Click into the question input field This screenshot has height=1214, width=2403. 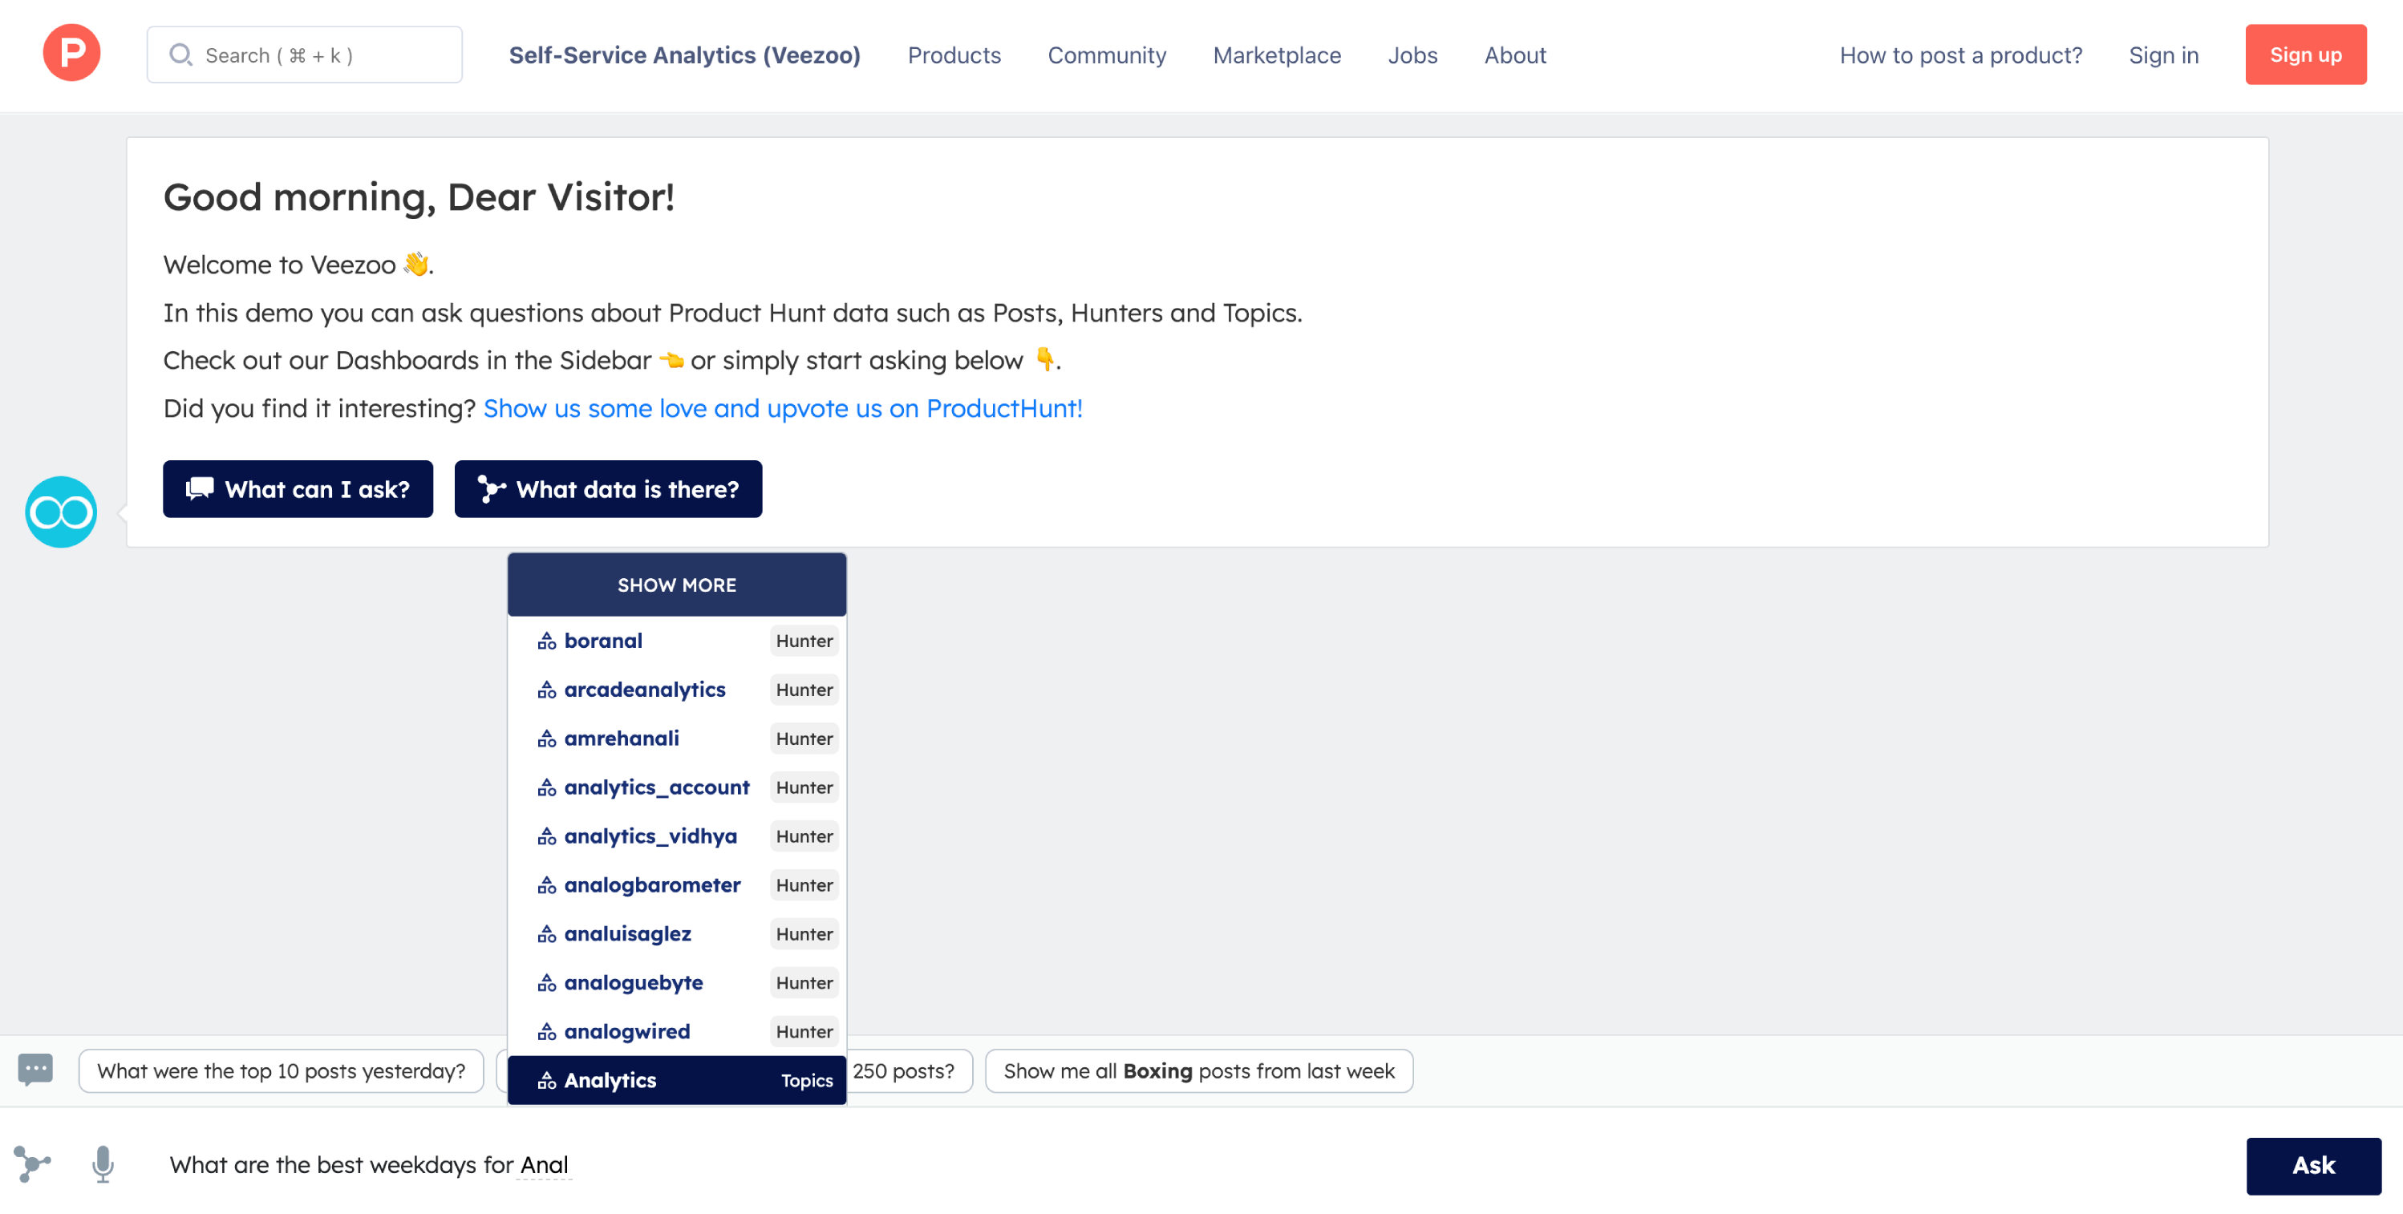pyautogui.click(x=1194, y=1164)
